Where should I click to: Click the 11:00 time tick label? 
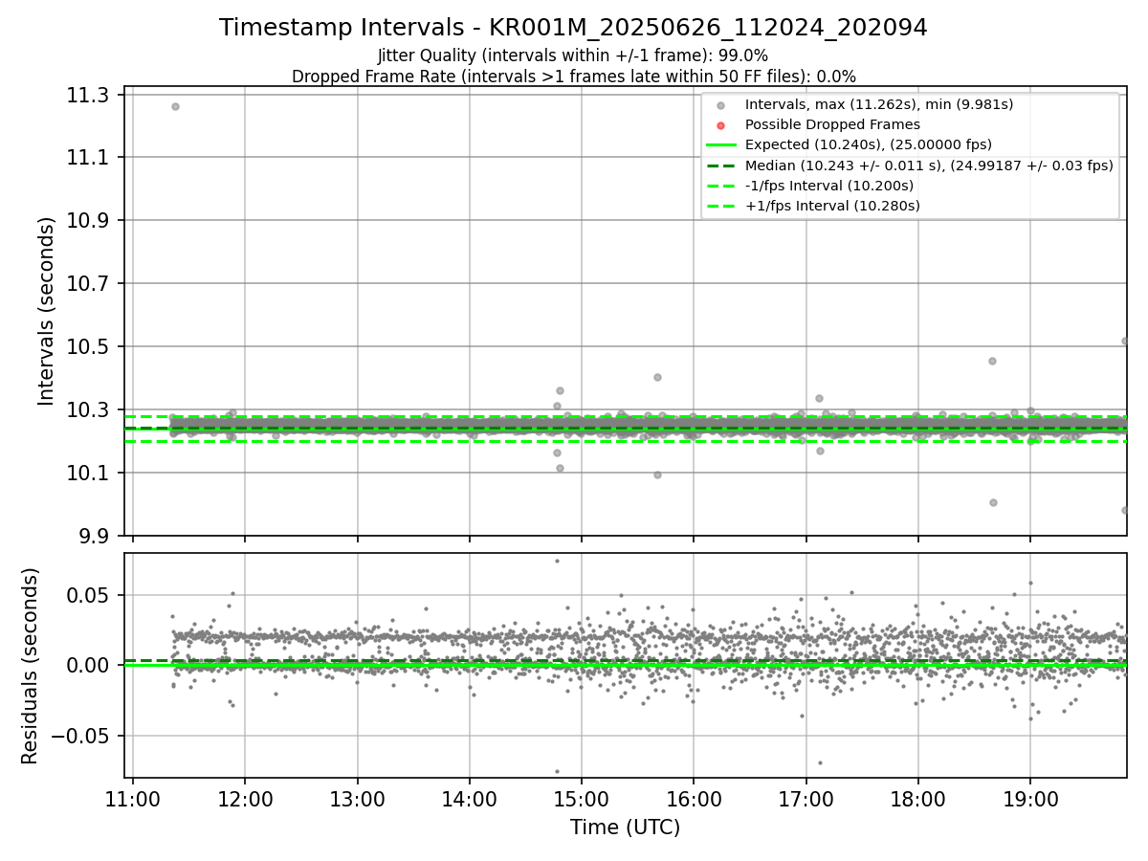point(133,798)
